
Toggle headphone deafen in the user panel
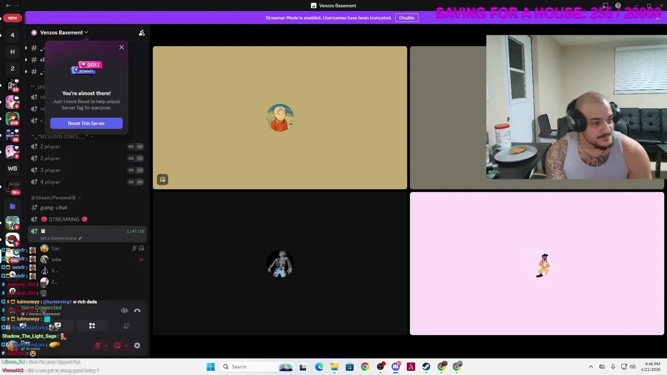pos(117,345)
